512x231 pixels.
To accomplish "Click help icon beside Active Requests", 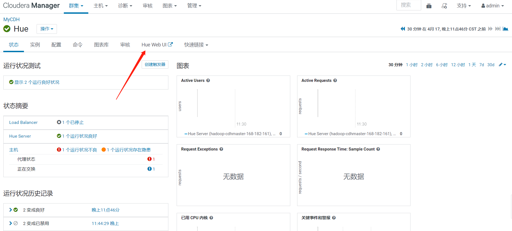I will point(335,80).
